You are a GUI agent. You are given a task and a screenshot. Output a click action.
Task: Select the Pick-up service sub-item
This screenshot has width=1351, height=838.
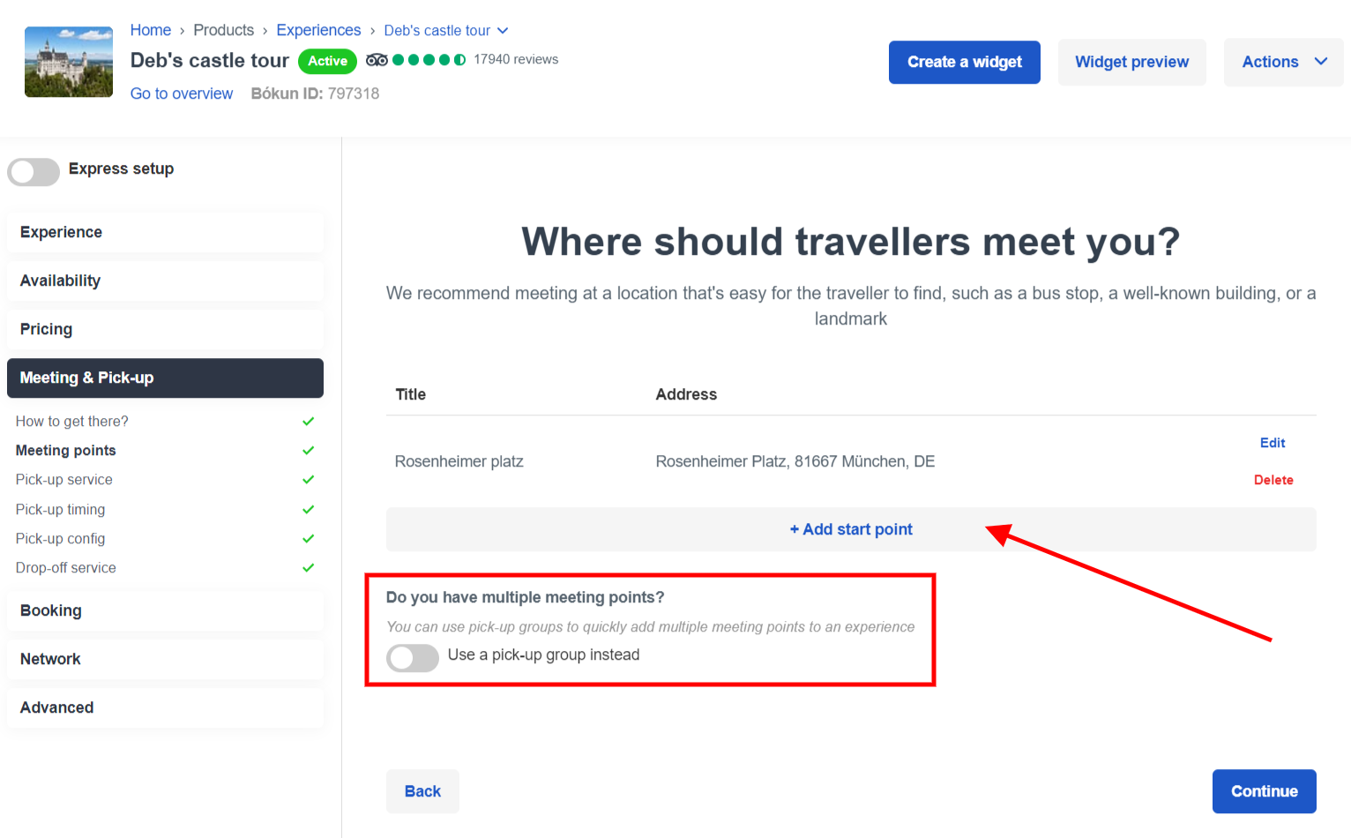pyautogui.click(x=64, y=480)
